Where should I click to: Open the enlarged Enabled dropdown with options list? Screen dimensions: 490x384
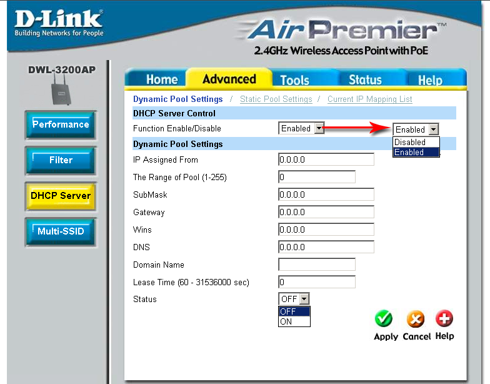(x=416, y=129)
